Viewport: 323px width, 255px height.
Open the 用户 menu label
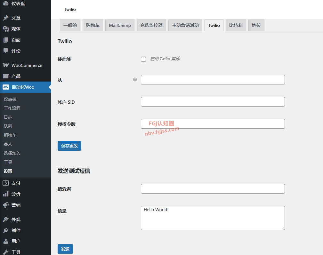point(16,241)
